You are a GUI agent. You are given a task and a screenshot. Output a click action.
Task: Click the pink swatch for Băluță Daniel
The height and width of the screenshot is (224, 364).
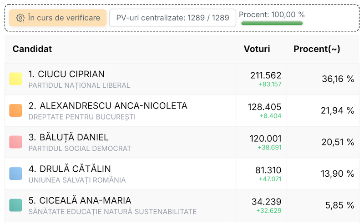(16, 142)
